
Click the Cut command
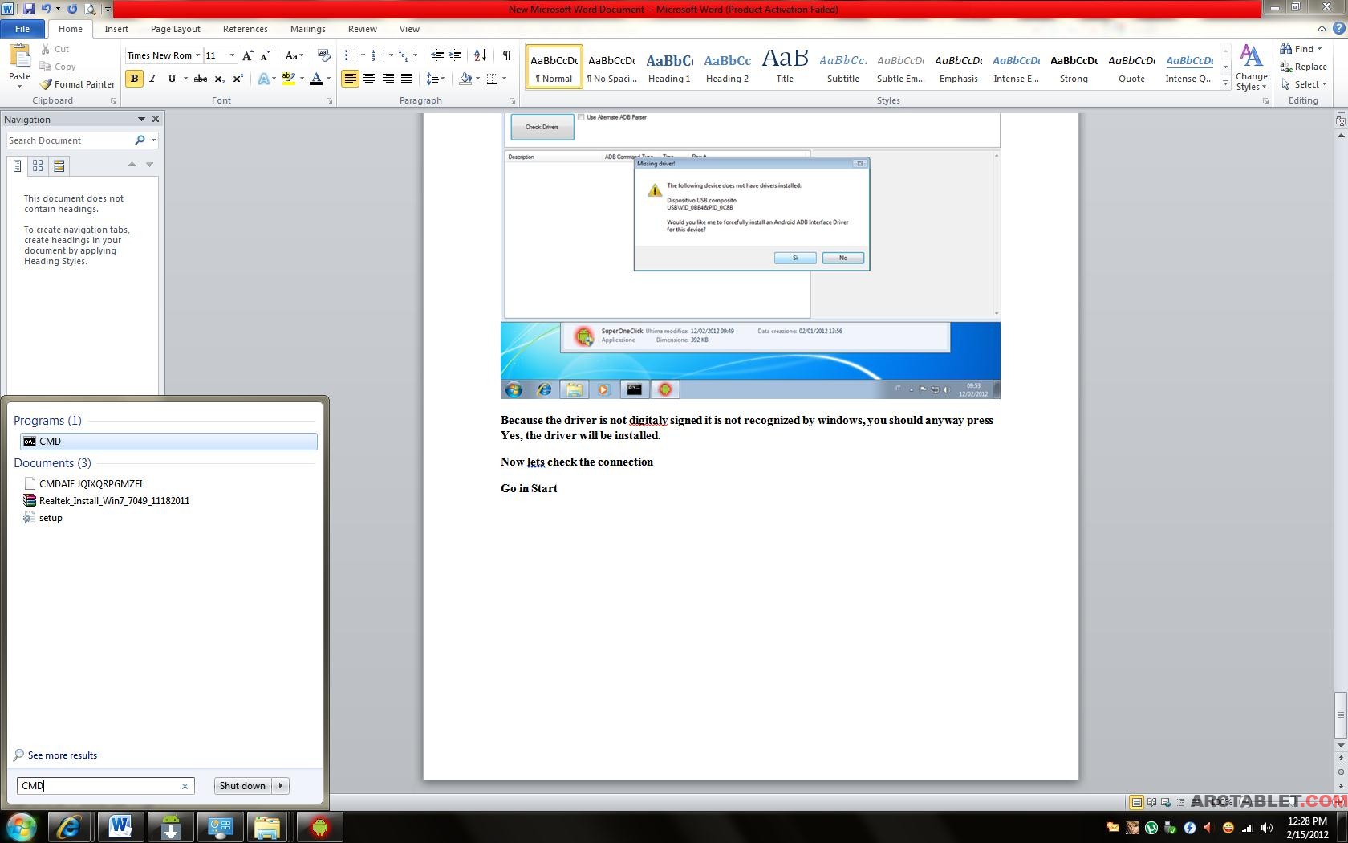click(55, 49)
